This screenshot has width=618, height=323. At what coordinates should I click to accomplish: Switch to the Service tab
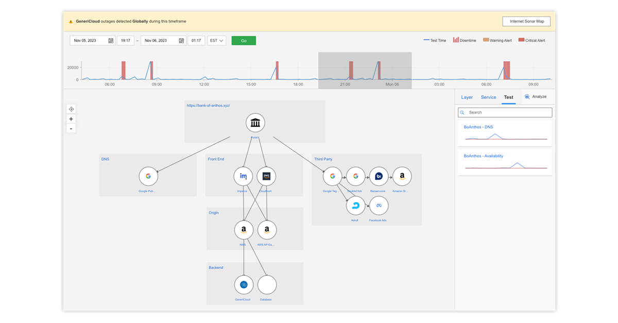point(488,97)
